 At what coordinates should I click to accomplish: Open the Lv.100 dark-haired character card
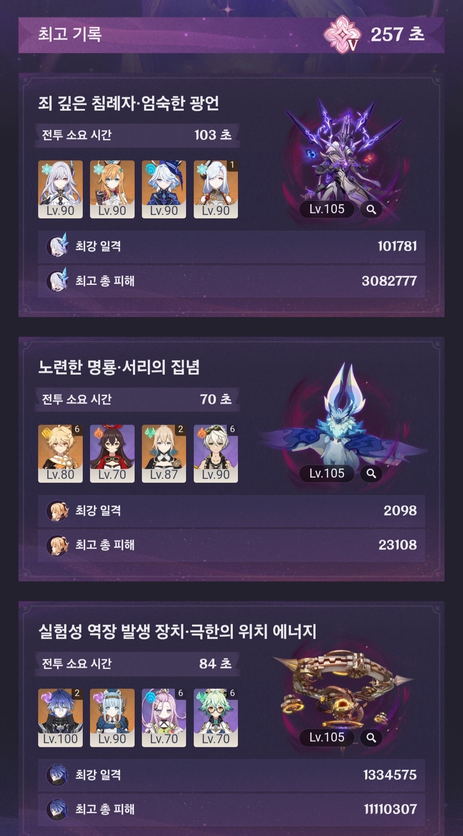(60, 718)
